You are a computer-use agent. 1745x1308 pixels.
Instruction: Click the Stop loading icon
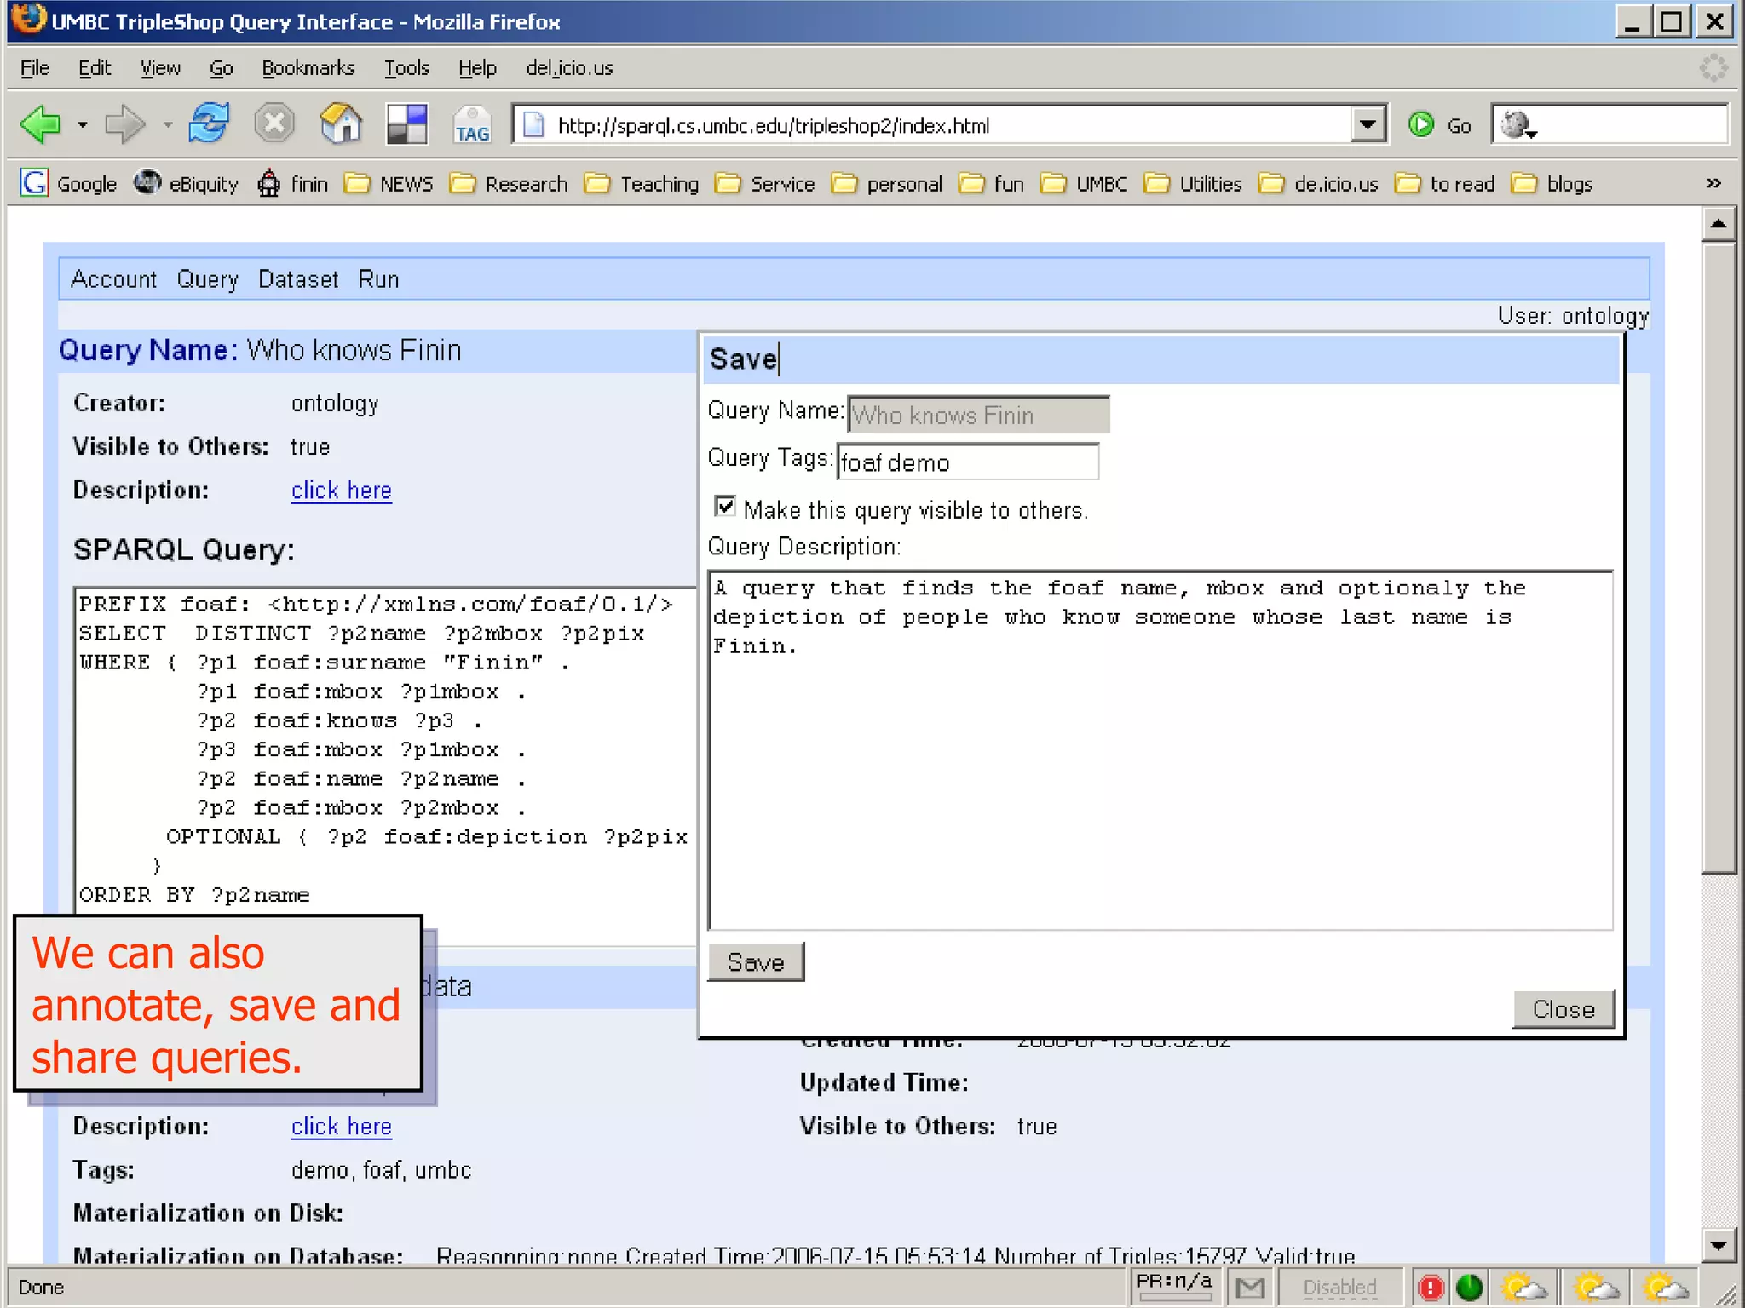tap(274, 125)
